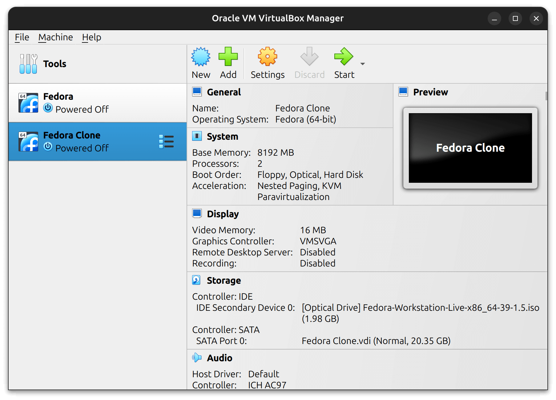Click the New virtual machine icon
556x400 pixels.
point(200,56)
